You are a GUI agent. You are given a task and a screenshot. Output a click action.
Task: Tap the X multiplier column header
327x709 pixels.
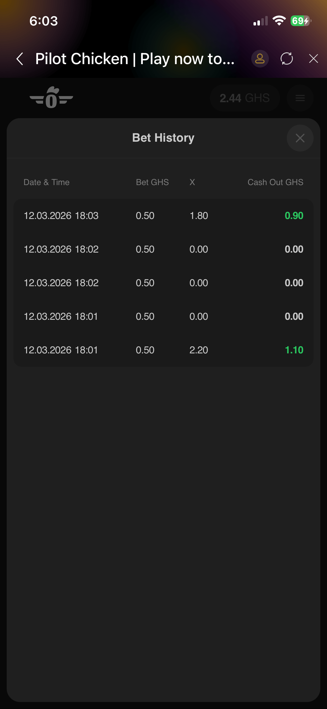192,182
